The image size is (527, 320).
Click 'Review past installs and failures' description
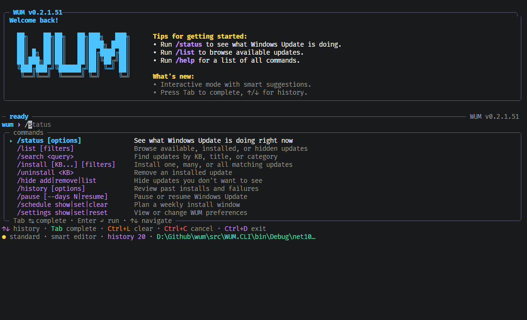(x=196, y=189)
